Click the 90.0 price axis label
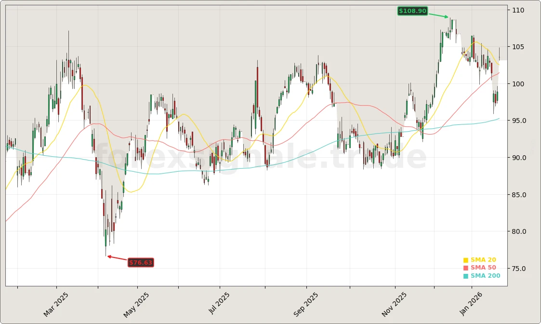Screen dimensions: 541x324 [518, 158]
